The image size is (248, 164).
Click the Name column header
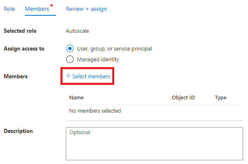point(77,98)
